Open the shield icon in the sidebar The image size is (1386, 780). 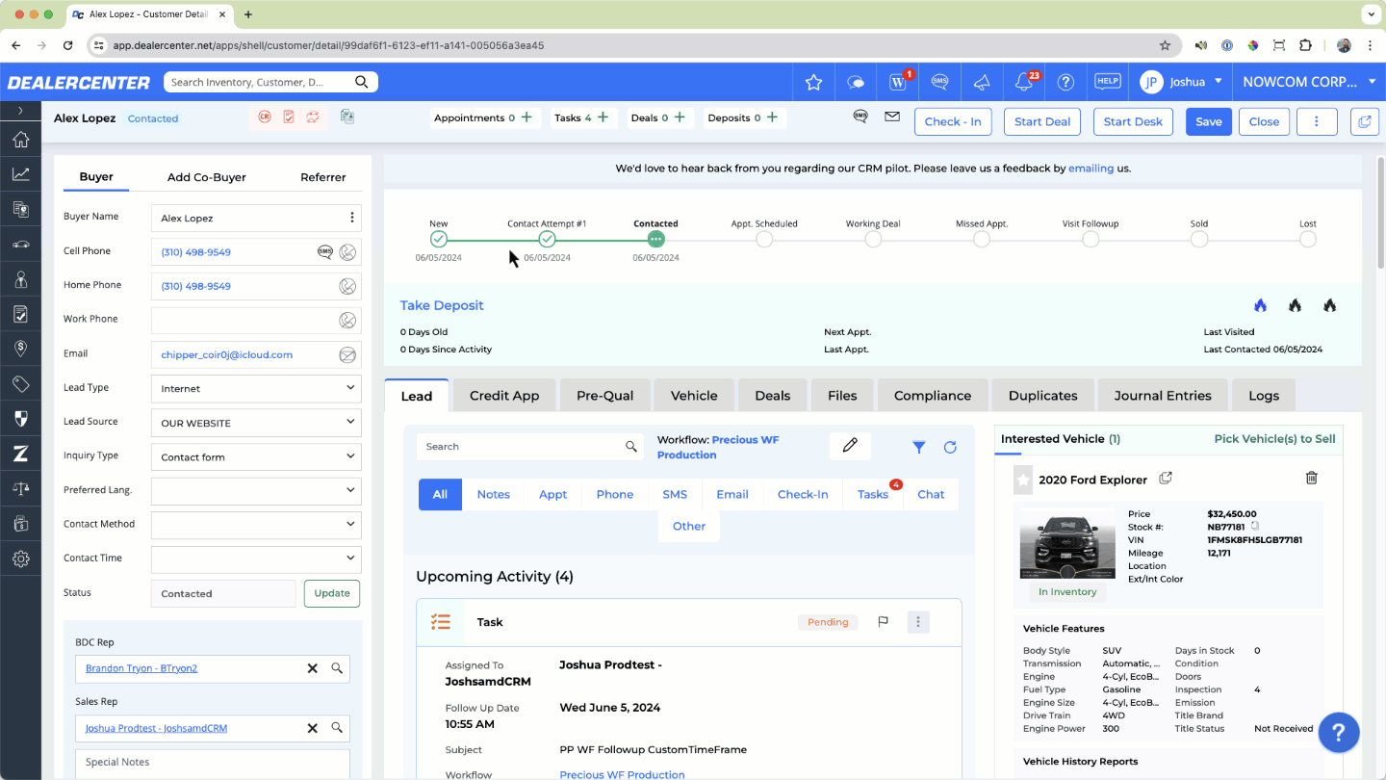pyautogui.click(x=20, y=419)
